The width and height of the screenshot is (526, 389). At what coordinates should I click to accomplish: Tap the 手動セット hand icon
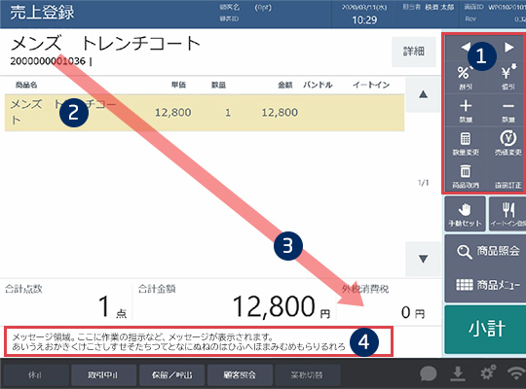tap(465, 214)
